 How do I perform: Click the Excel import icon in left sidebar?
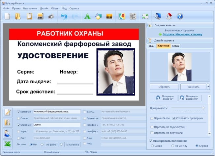[x=7, y=144]
